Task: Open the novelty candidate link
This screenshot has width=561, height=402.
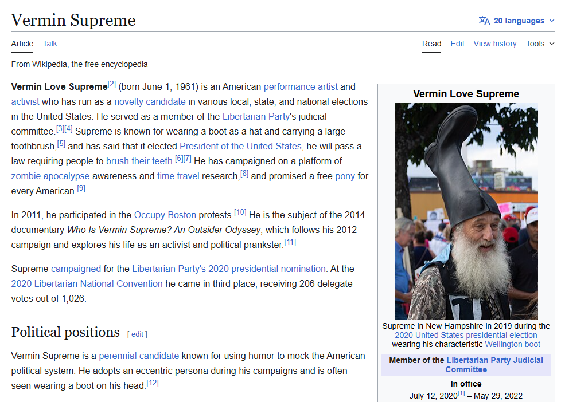Action: click(x=150, y=102)
